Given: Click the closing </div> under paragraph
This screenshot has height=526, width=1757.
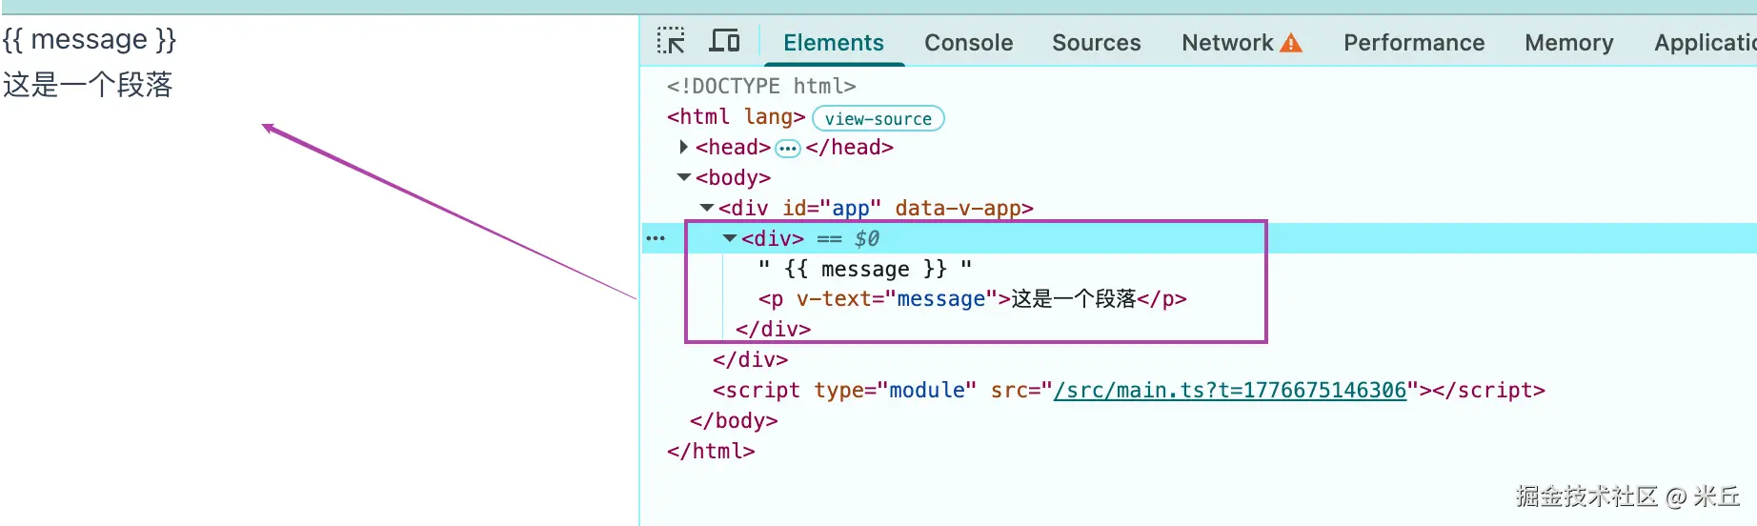Looking at the screenshot, I should (x=773, y=330).
